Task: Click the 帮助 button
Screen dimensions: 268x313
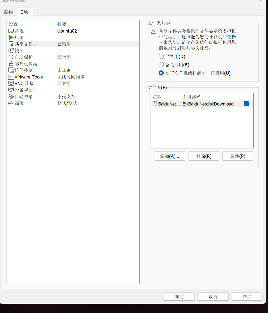Action: pyautogui.click(x=247, y=296)
